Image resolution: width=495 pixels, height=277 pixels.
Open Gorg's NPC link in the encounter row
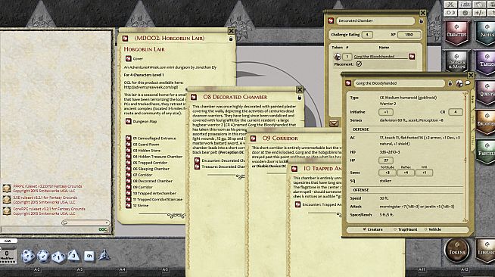412,57
